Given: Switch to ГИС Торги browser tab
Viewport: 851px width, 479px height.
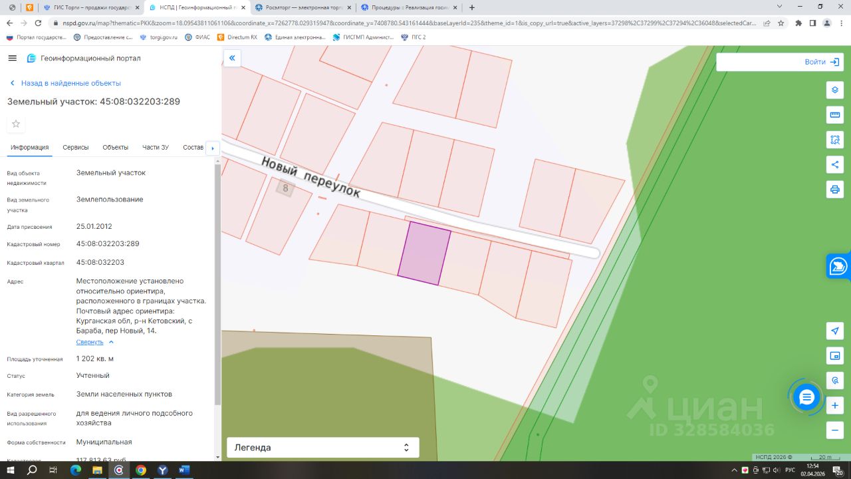Looking at the screenshot, I should 91,7.
